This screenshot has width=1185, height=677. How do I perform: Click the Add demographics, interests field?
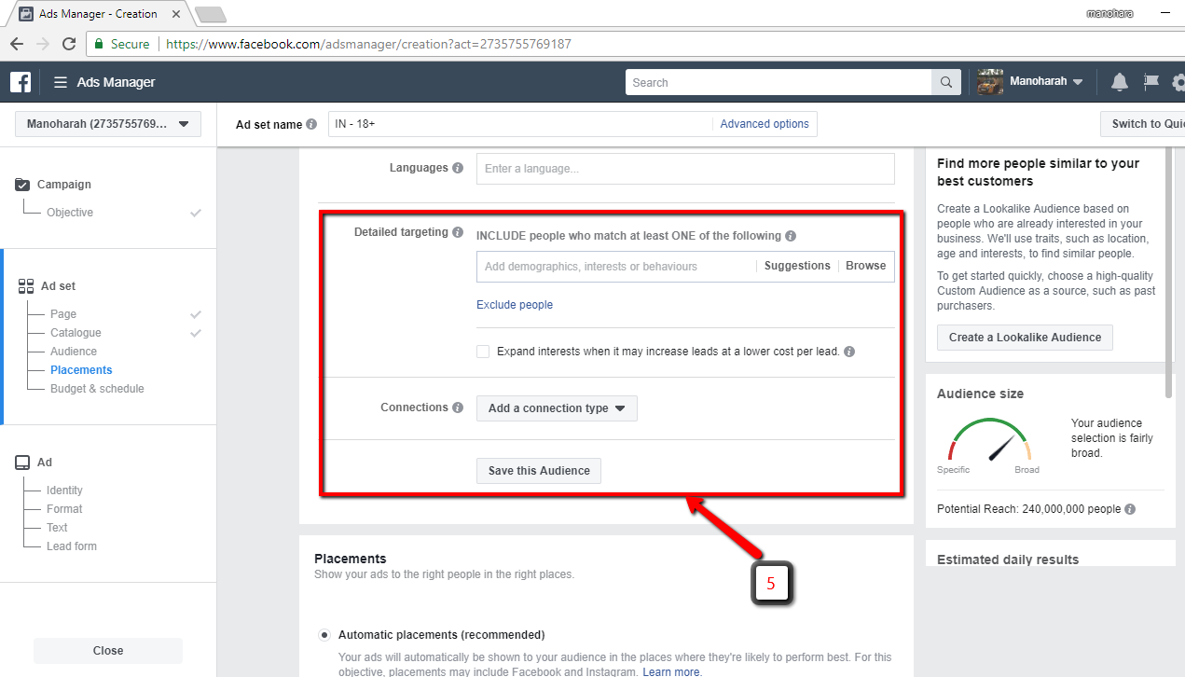tap(615, 266)
